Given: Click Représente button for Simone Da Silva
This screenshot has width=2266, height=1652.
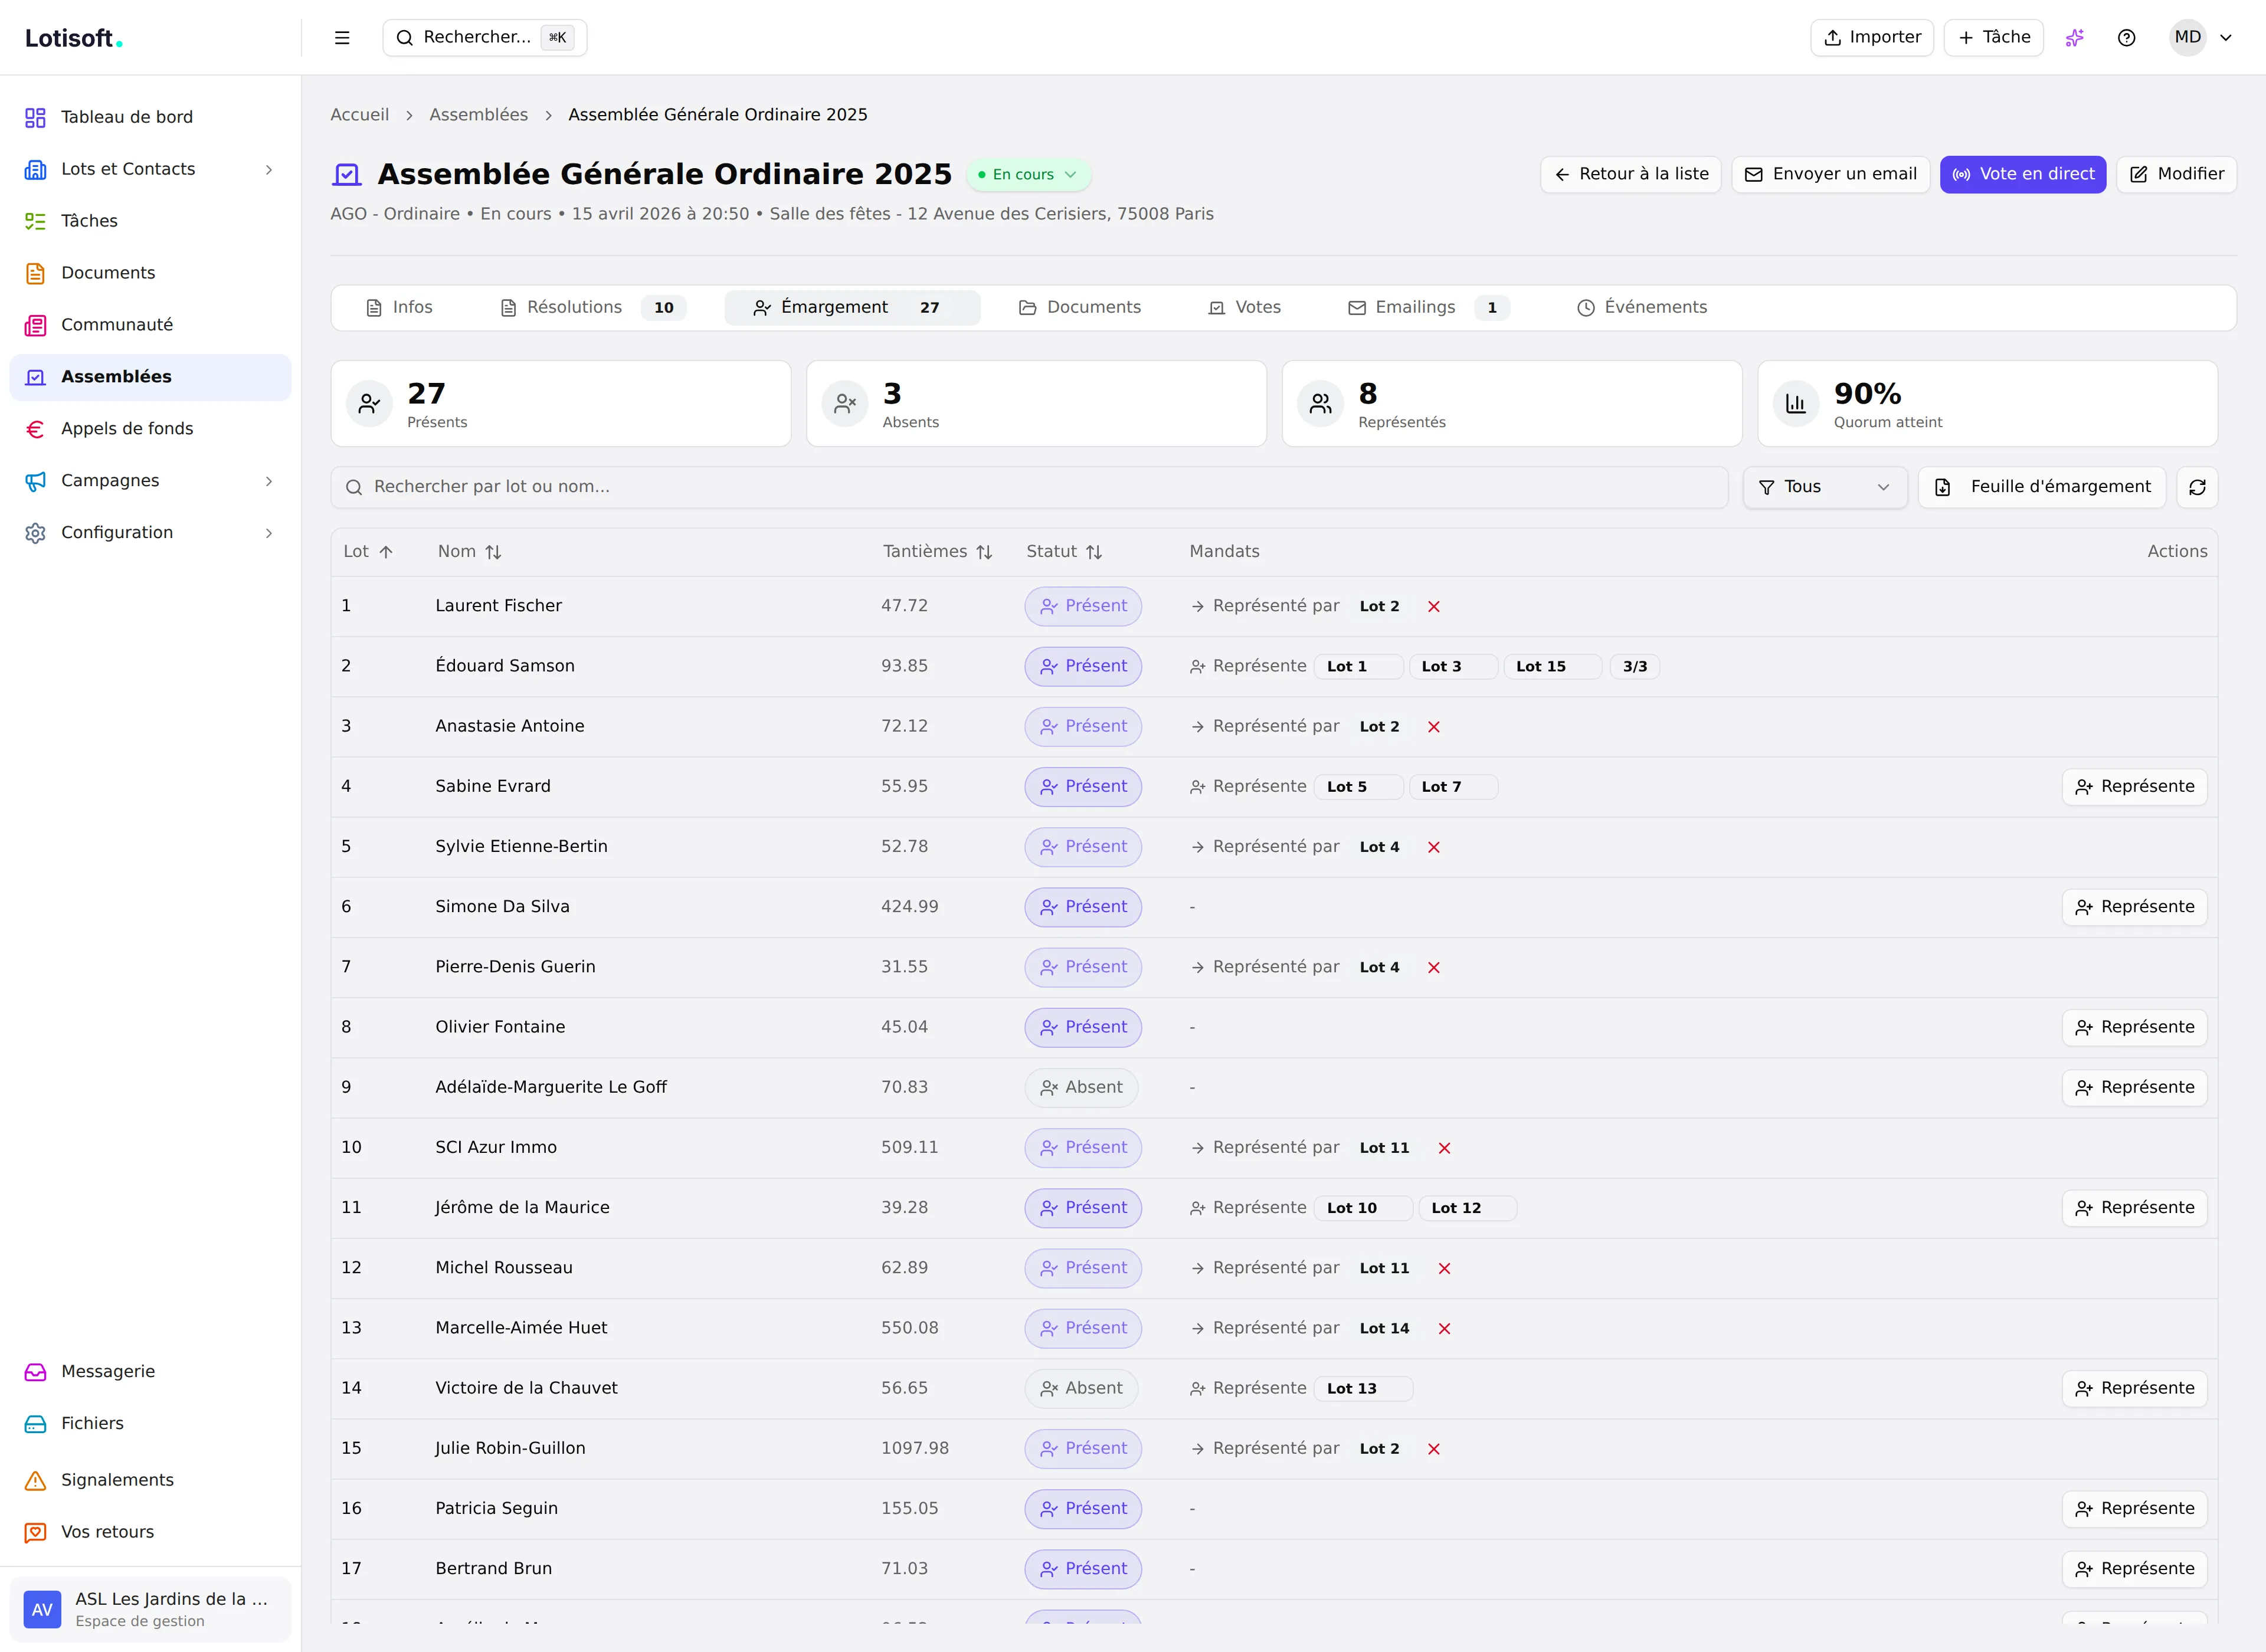Looking at the screenshot, I should coord(2135,907).
